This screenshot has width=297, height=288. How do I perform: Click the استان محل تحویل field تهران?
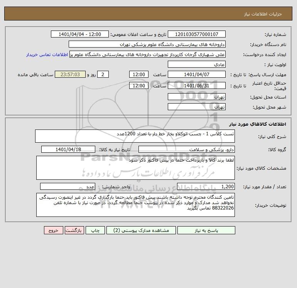(197, 97)
